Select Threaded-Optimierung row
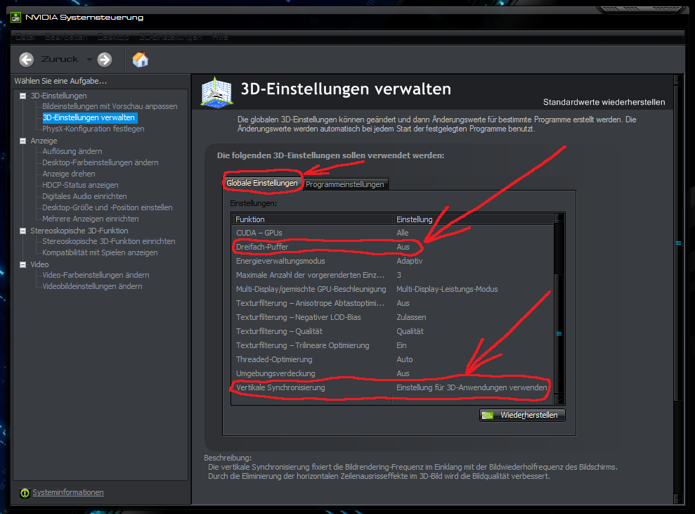This screenshot has width=695, height=514. (393, 360)
